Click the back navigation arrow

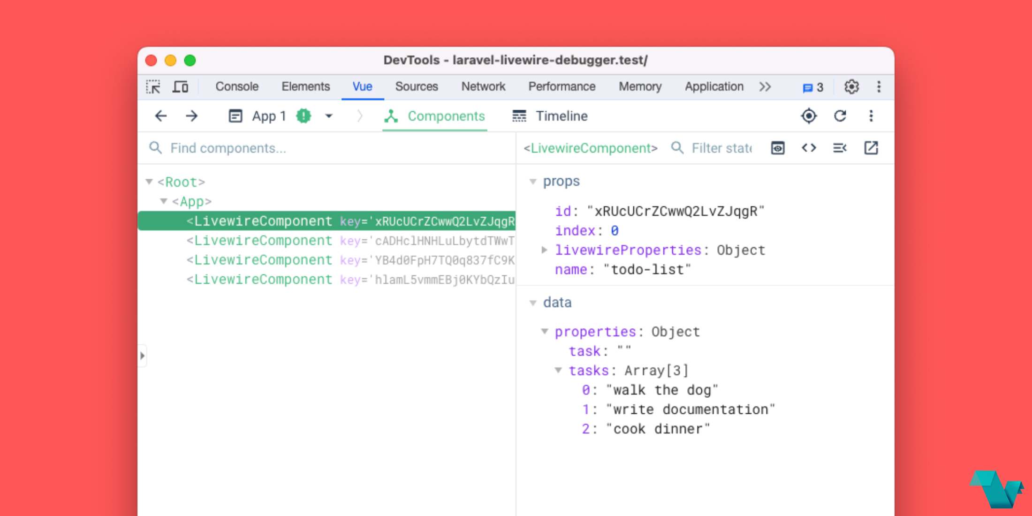pos(160,116)
